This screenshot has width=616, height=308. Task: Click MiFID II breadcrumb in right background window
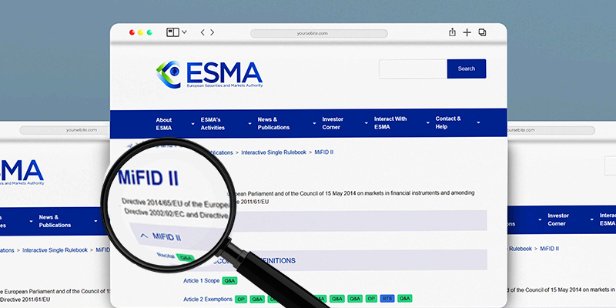550,249
